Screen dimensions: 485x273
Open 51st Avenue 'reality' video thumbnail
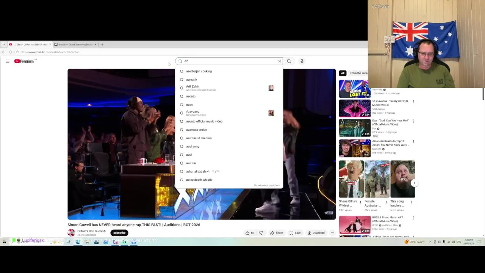pos(355,108)
